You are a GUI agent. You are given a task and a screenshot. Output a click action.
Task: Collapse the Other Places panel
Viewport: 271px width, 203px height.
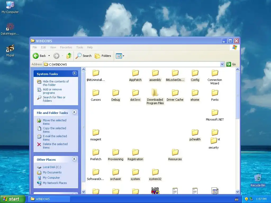[74, 159]
